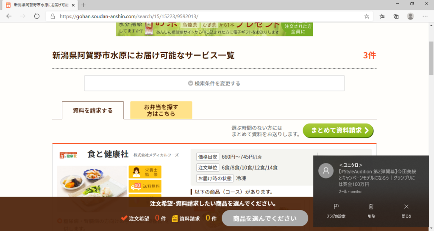Click the 食と健康社 meal photo
The image size is (434, 231).
pos(92,181)
